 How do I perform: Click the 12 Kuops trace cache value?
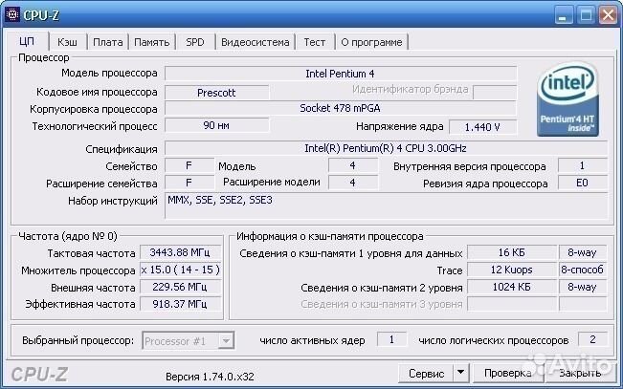(512, 270)
